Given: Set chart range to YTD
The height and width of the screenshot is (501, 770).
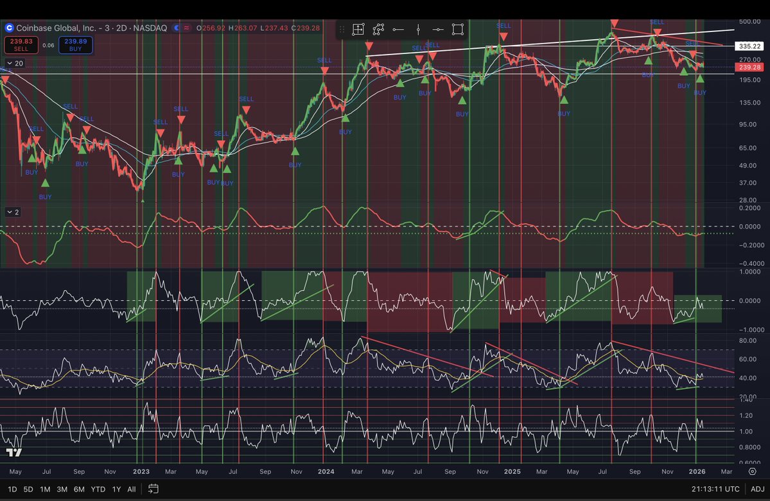Looking at the screenshot, I should 98,489.
